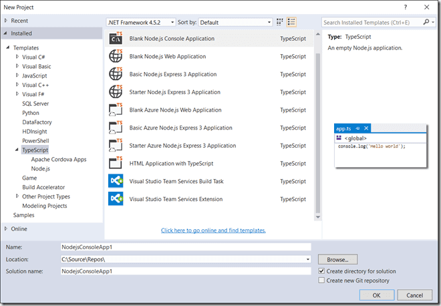Click the template list scroll down arrow
This screenshot has height=306, width=441.
(318, 217)
